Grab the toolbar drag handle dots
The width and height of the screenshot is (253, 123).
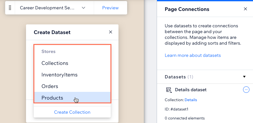coord(10,8)
